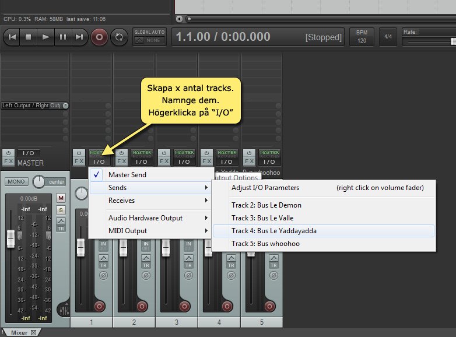Click track 2 IN/OUT input button
The image size is (456, 337).
[x=146, y=245]
